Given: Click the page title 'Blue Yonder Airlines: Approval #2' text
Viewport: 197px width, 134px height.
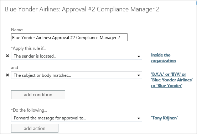Looking at the screenshot, I should coord(50,9).
